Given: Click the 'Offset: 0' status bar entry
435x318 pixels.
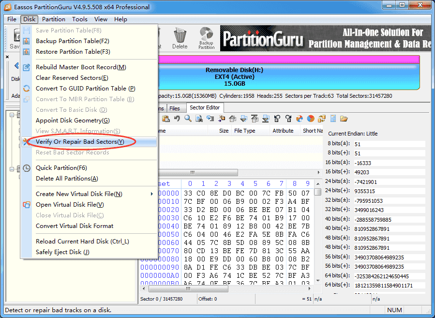Looking at the screenshot, I should [208, 299].
